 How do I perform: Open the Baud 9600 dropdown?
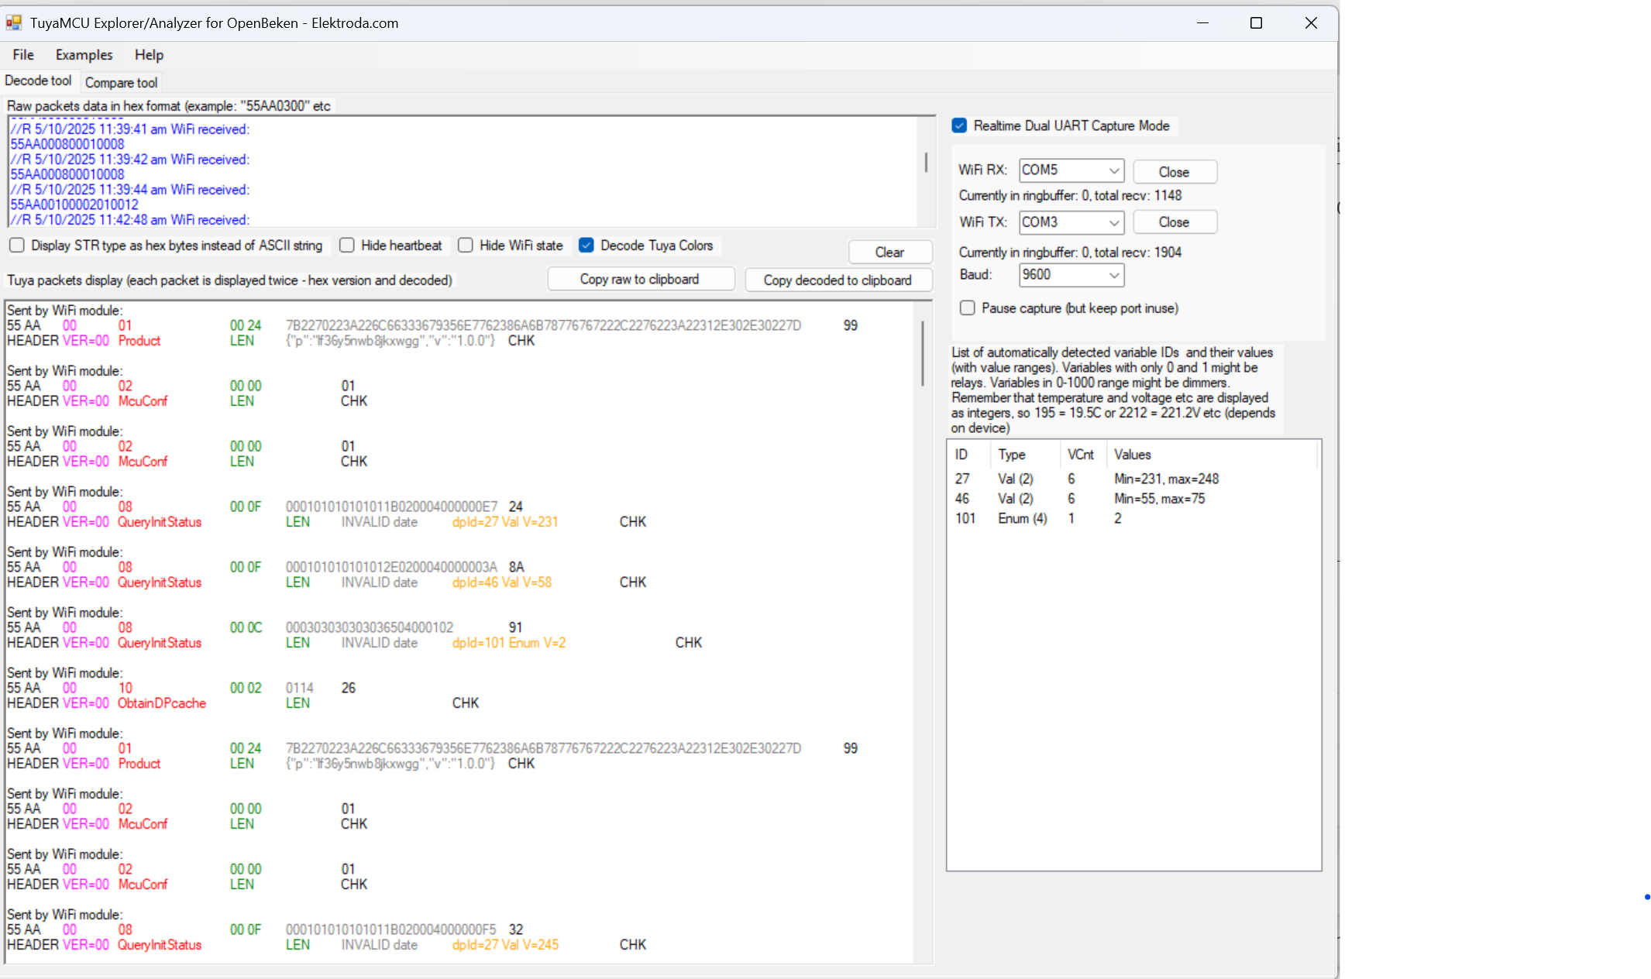(1113, 275)
